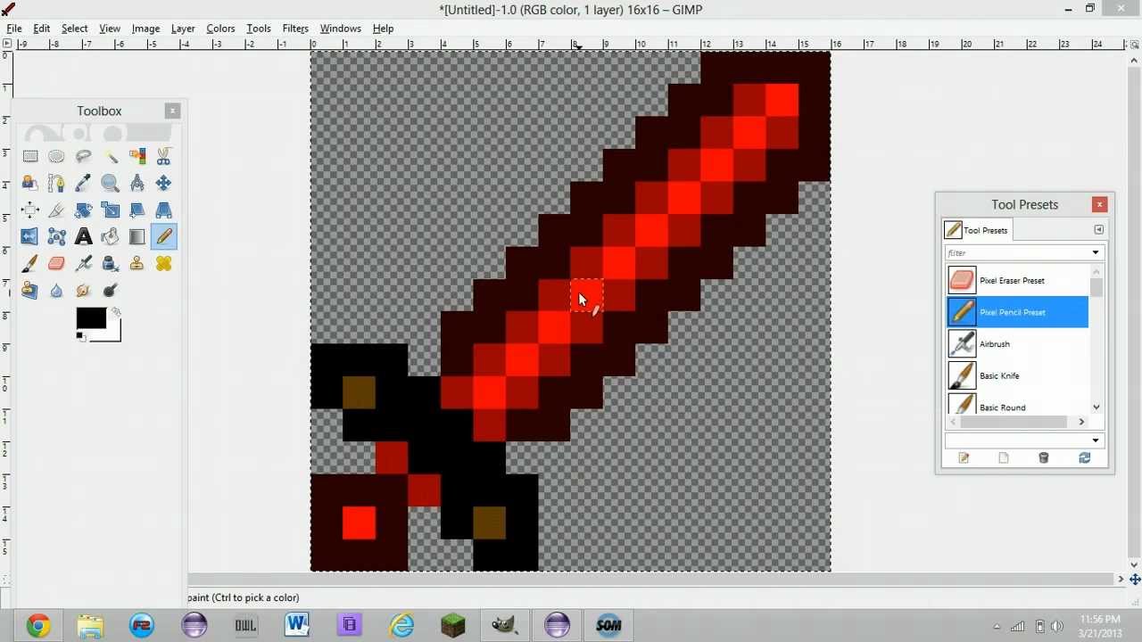Delete the selected tool preset
The image size is (1142, 642).
(1043, 457)
